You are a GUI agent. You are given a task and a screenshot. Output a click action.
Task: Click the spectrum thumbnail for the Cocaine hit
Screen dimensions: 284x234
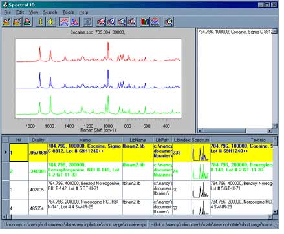pyautogui.click(x=201, y=153)
